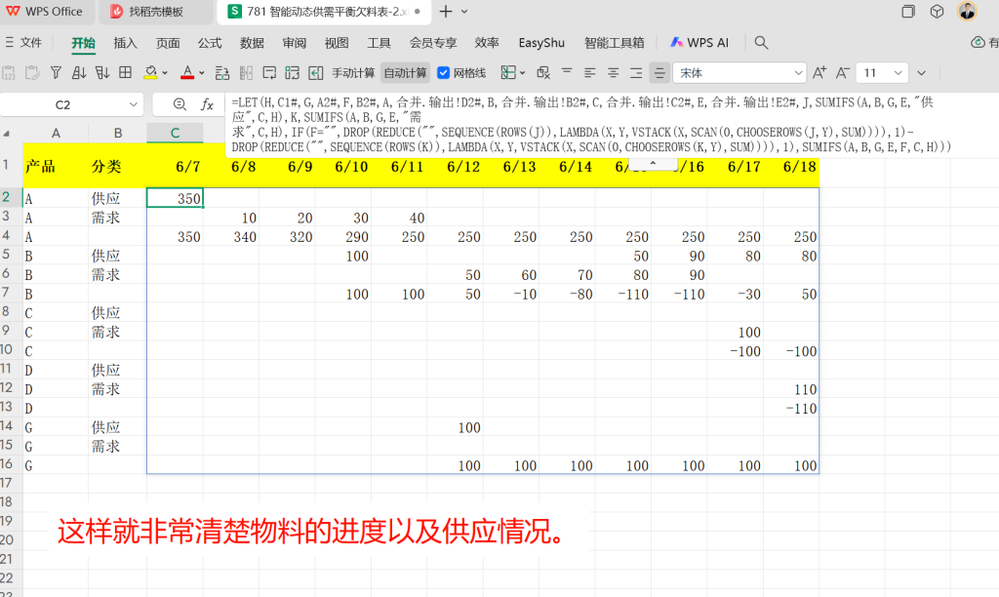Viewport: 999px width, 597px height.
Task: Open the tab list dropdown arrow
Action: click(464, 12)
